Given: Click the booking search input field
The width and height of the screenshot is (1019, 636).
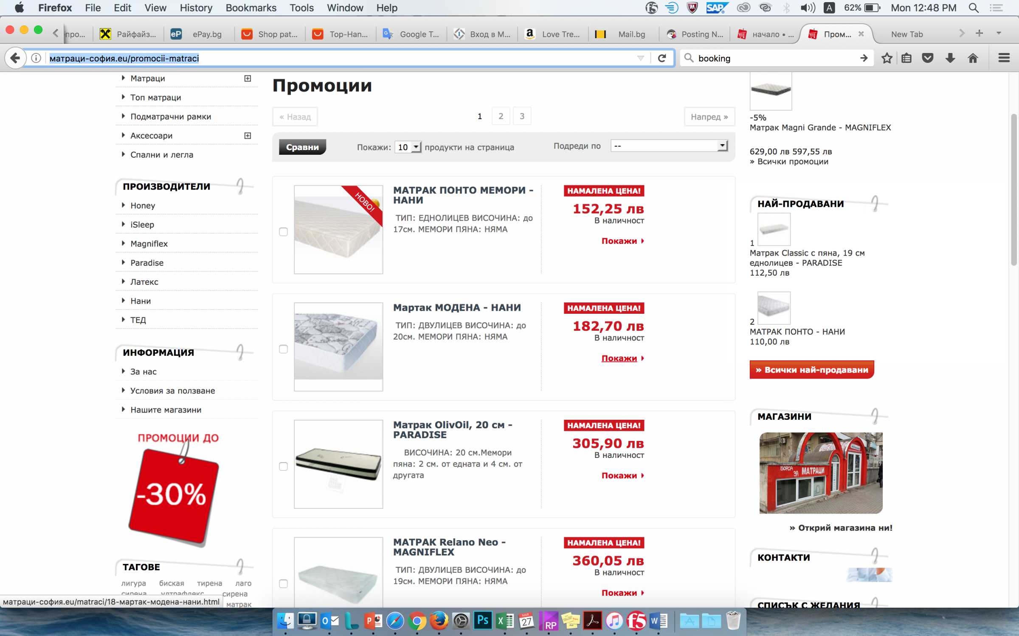Looking at the screenshot, I should (x=773, y=58).
